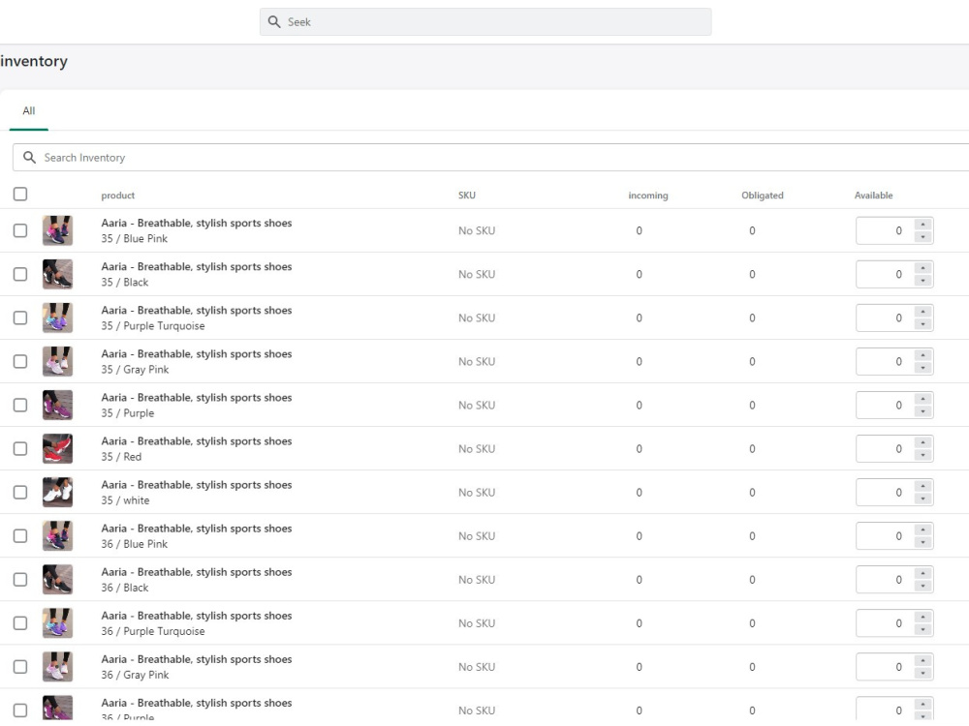Click the 'SKU' column header
Viewport: 969px width, 726px height.
tap(467, 196)
